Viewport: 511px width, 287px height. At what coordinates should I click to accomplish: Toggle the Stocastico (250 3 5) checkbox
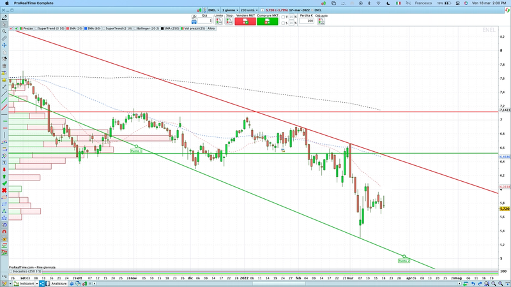tap(10, 272)
